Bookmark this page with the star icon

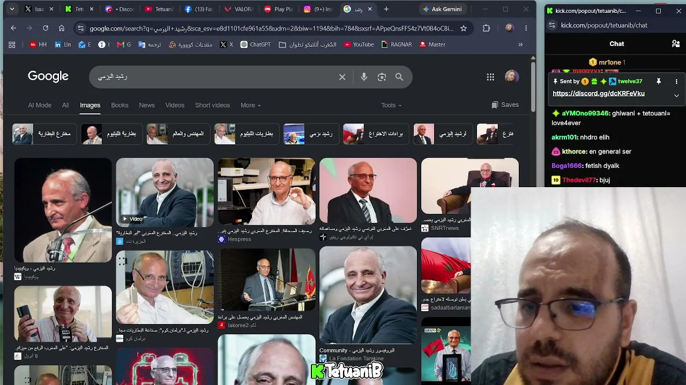point(464,28)
